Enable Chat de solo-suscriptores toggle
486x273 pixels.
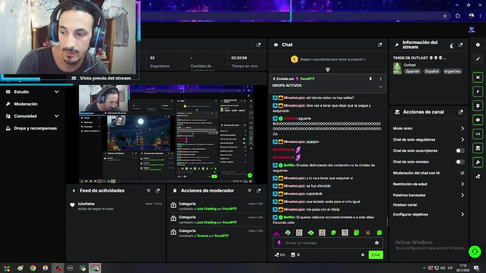tap(460, 151)
